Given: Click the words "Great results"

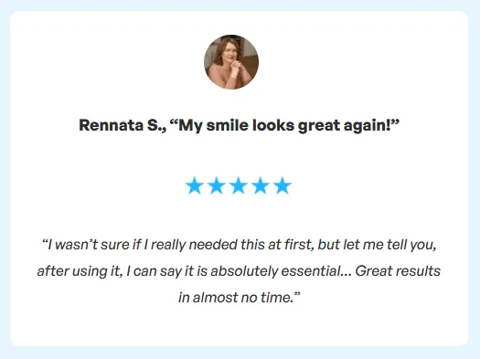Looking at the screenshot, I should coord(398,271).
